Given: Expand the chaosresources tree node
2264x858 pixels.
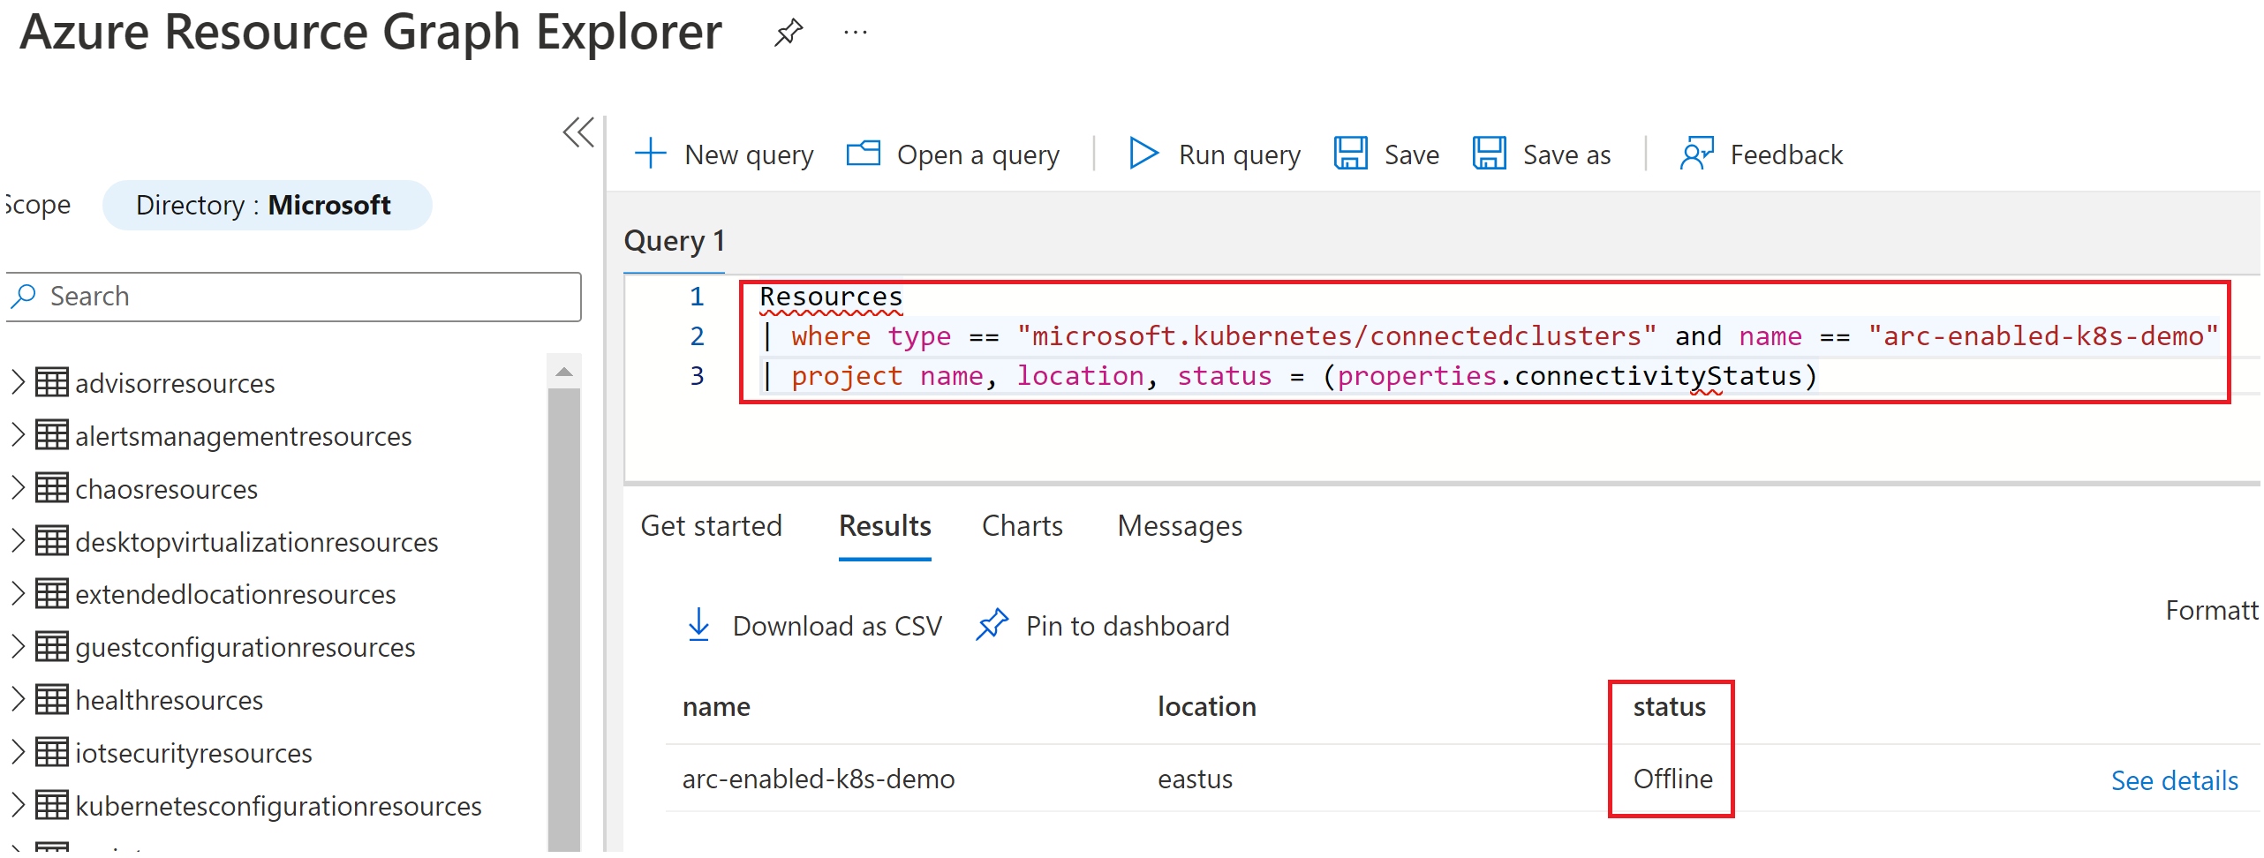Looking at the screenshot, I should point(17,488).
